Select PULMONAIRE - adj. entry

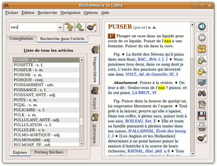(x=46, y=140)
